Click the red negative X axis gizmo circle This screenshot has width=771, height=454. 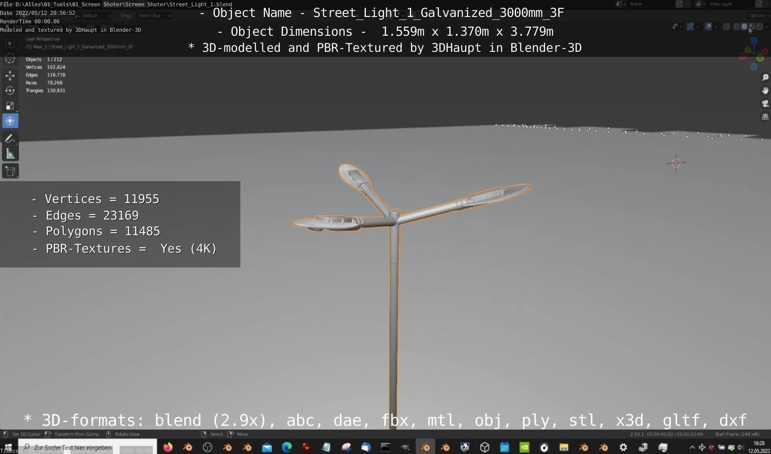tap(743, 56)
